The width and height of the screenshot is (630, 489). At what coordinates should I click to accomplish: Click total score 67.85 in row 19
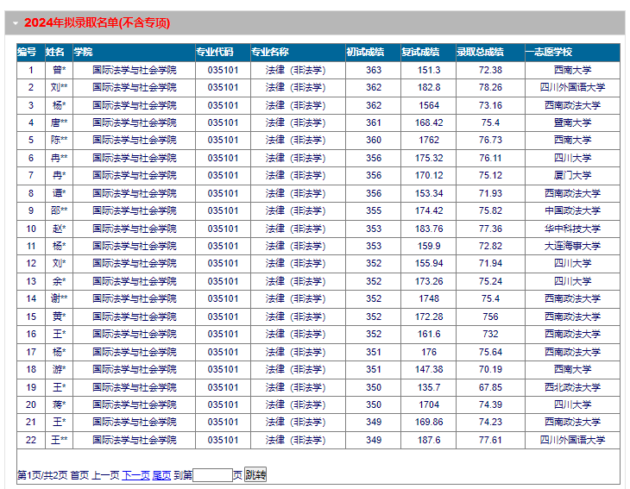coord(490,387)
